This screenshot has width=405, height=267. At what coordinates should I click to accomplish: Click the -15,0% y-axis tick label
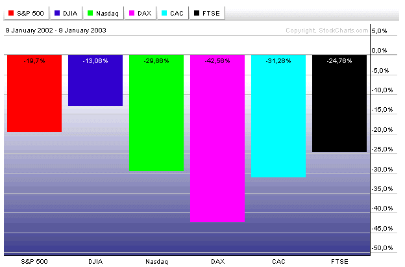(382, 110)
